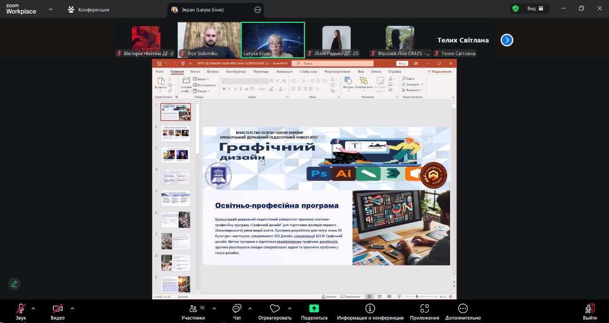Viewport: 609px width, 323px height.
Task: Open the Слайд-шоу ribbon tab
Action: (308, 71)
